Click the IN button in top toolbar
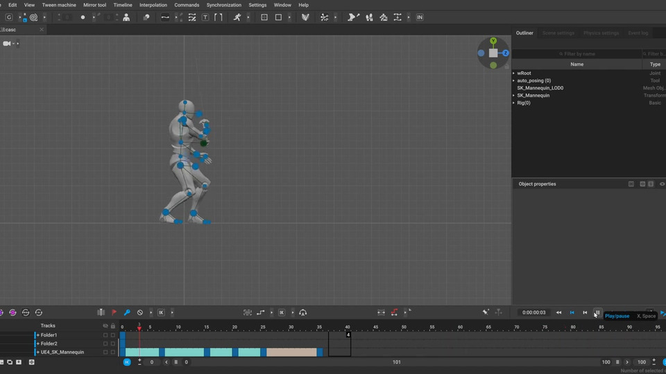The width and height of the screenshot is (666, 374). coord(420,17)
